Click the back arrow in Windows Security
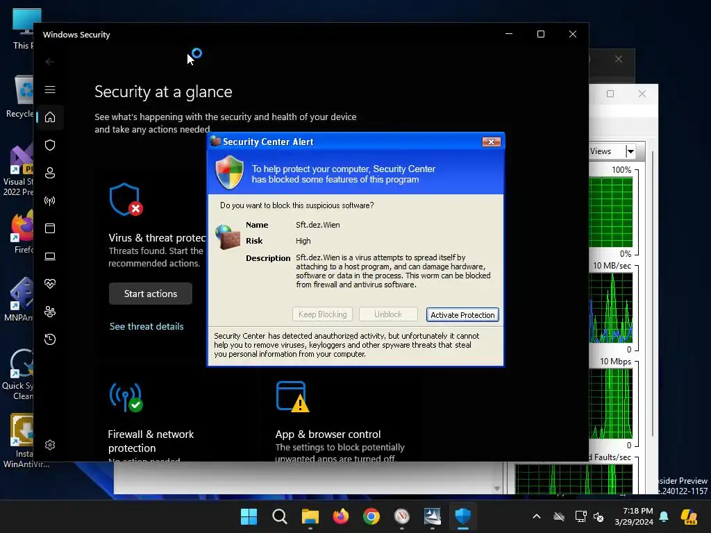Image resolution: width=711 pixels, height=533 pixels. 50,62
